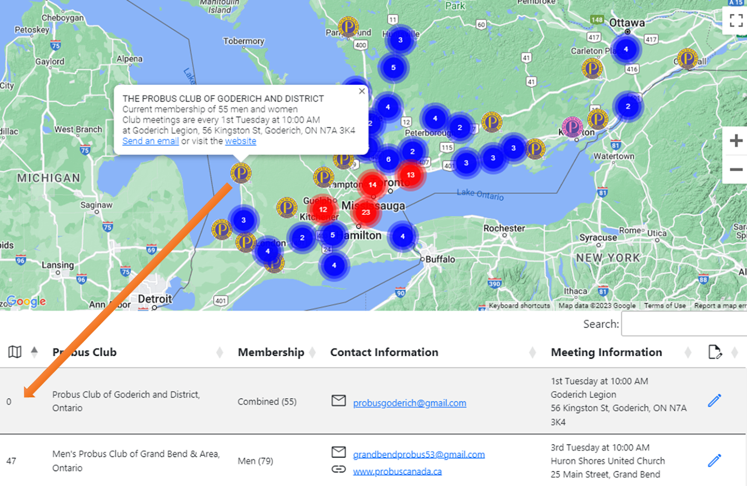The width and height of the screenshot is (747, 486).
Task: Edit the Grand Bend club row
Action: coord(714,461)
